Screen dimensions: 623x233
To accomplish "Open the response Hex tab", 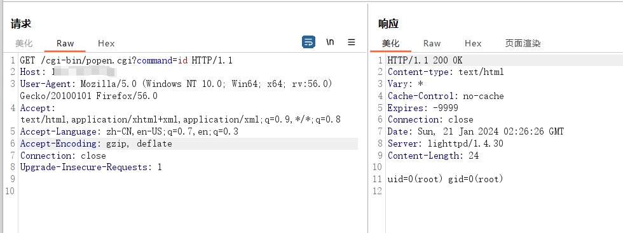I will tap(473, 43).
